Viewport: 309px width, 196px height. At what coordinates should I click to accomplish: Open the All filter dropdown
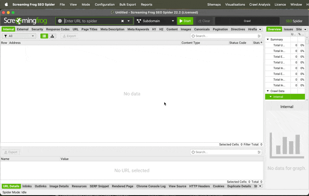tap(19, 36)
